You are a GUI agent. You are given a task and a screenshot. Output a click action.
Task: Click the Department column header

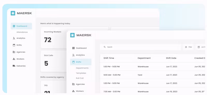144,58
